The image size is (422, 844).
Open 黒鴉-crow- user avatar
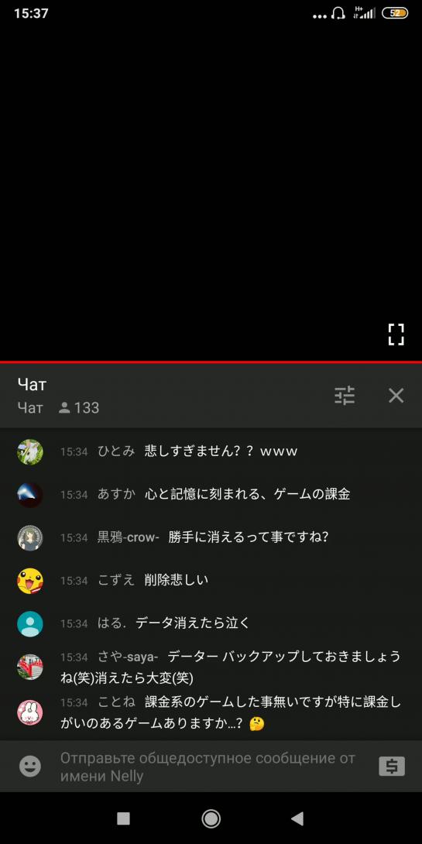30,537
